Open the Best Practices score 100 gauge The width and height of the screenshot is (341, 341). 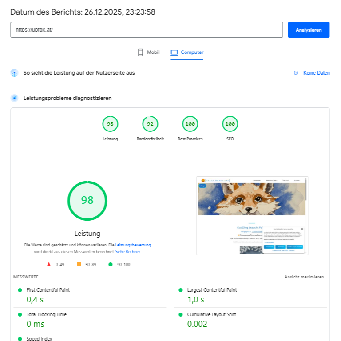190,124
